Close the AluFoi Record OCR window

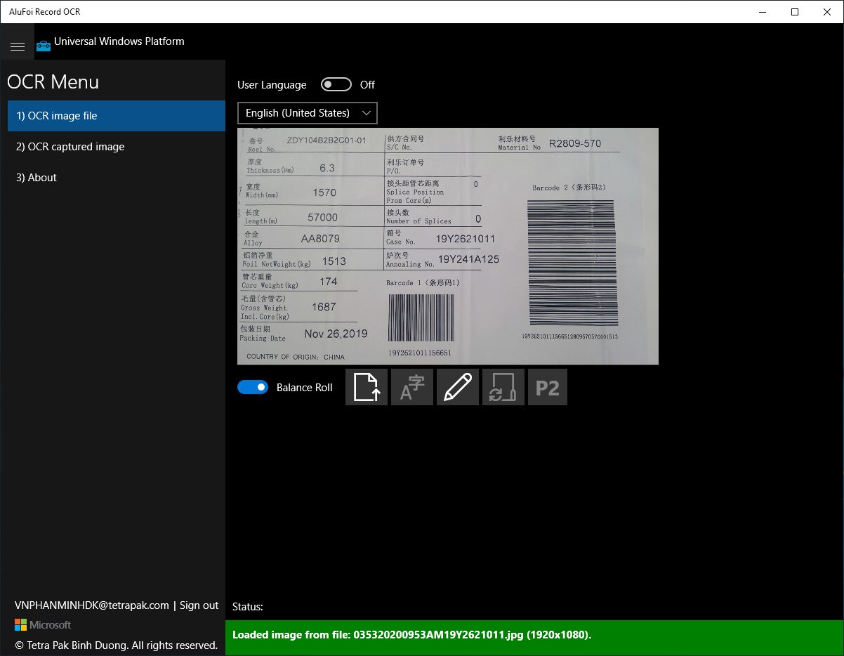coord(827,12)
